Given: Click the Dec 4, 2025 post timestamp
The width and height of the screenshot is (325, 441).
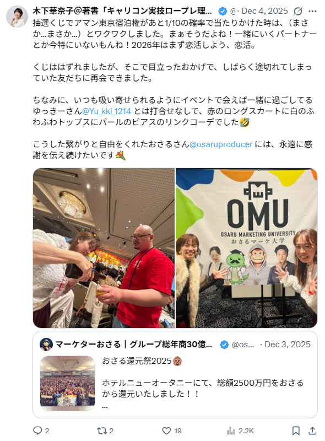Looking at the screenshot, I should pyautogui.click(x=265, y=11).
